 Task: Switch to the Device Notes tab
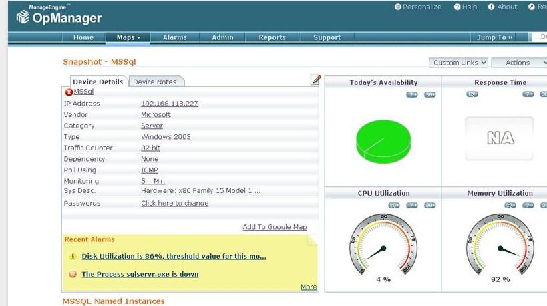click(x=155, y=82)
